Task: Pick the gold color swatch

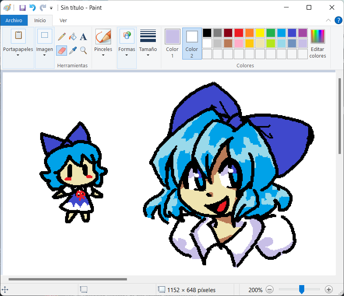Action: coord(249,44)
